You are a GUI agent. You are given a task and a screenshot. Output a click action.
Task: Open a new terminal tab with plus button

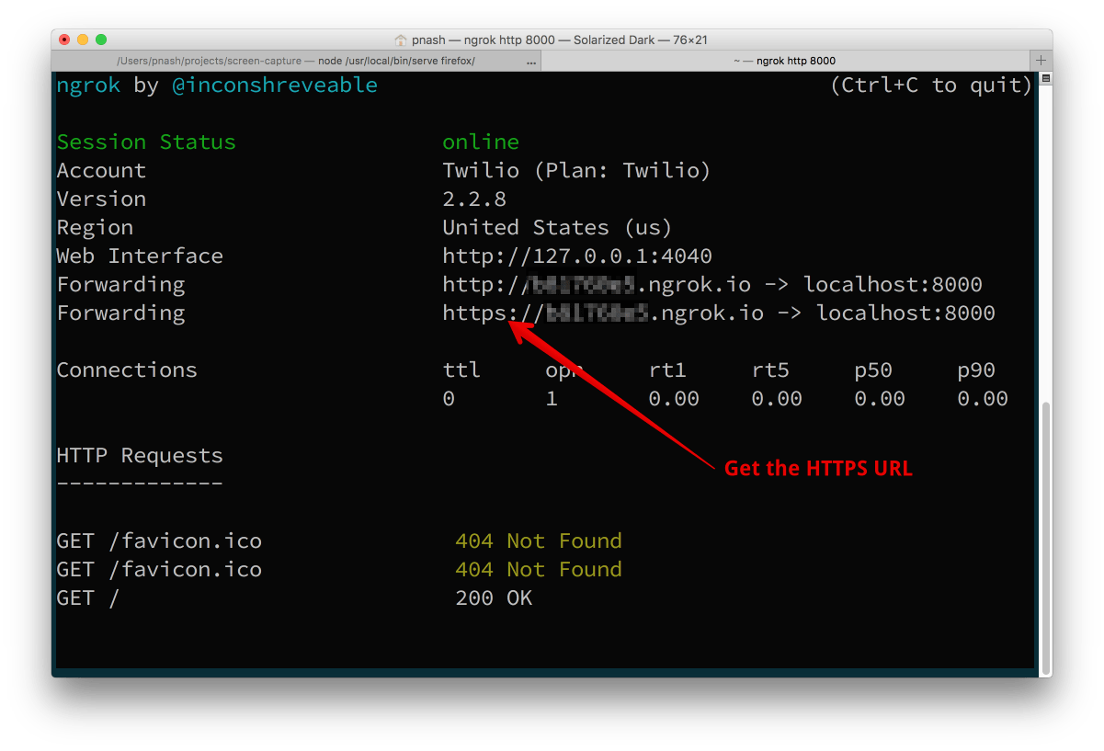[1041, 60]
